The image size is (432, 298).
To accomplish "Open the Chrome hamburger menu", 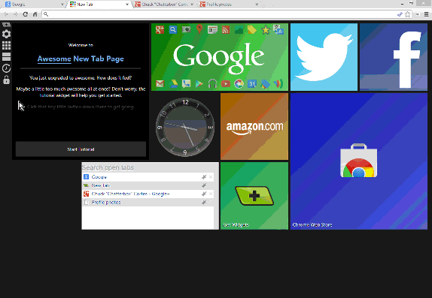I will tap(426, 14).
